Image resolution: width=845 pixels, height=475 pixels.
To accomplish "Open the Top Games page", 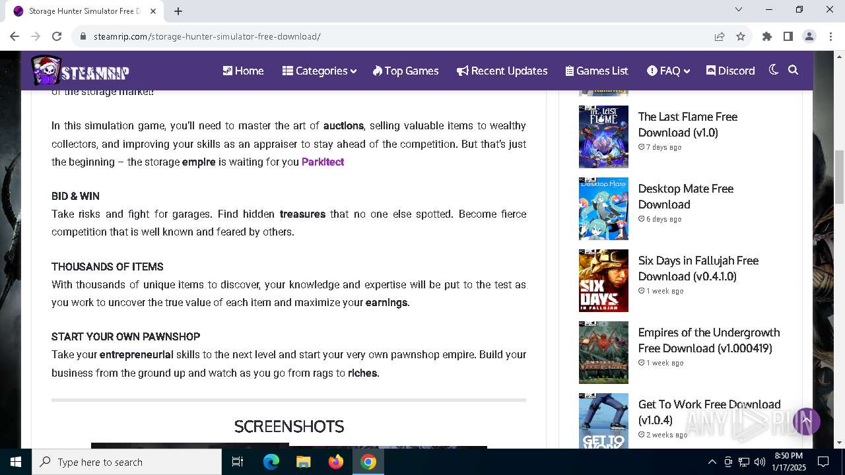I will (x=405, y=71).
